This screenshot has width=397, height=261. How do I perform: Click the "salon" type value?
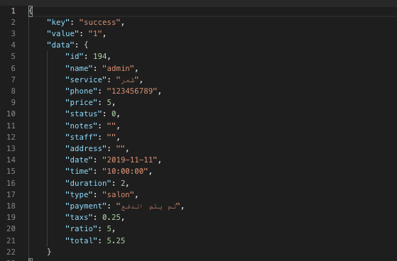coord(118,194)
